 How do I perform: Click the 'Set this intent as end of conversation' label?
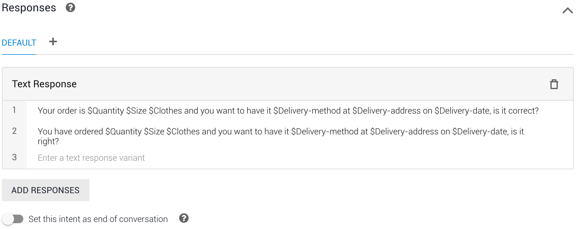[x=98, y=219]
